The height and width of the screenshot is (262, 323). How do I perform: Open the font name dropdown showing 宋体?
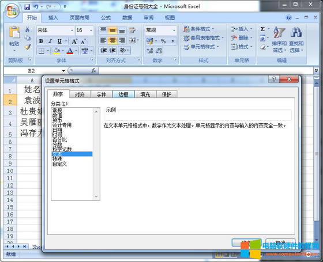[55, 31]
